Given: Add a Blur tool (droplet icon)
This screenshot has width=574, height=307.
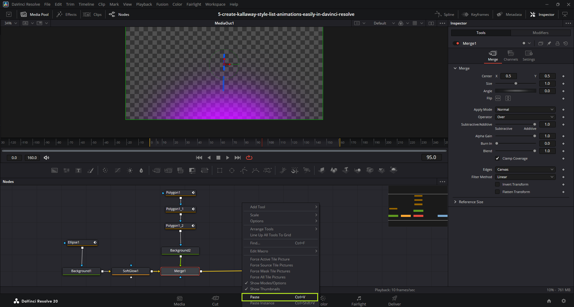Looking at the screenshot, I should pyautogui.click(x=141, y=170).
